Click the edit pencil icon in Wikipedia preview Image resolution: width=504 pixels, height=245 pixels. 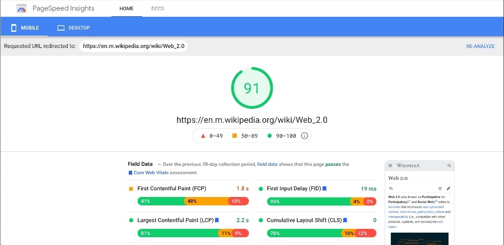pyautogui.click(x=449, y=188)
